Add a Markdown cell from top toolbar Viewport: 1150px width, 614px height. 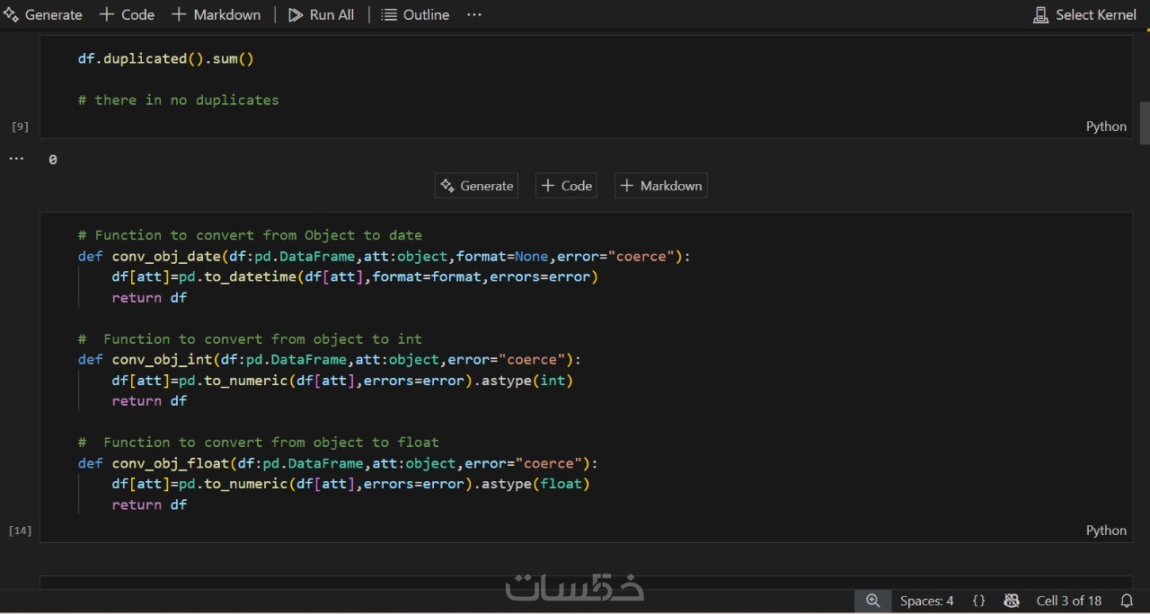pyautogui.click(x=216, y=14)
